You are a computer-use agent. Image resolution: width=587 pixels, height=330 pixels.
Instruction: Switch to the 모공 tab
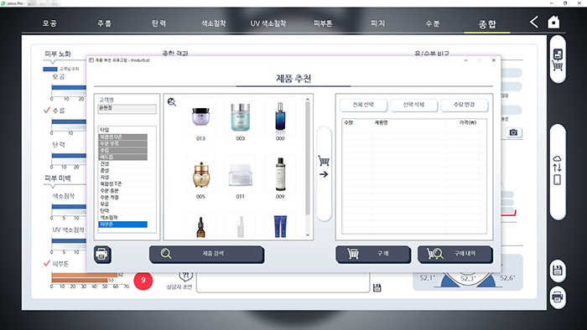[49, 23]
